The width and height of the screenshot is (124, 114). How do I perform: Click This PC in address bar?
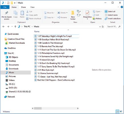[27, 27]
